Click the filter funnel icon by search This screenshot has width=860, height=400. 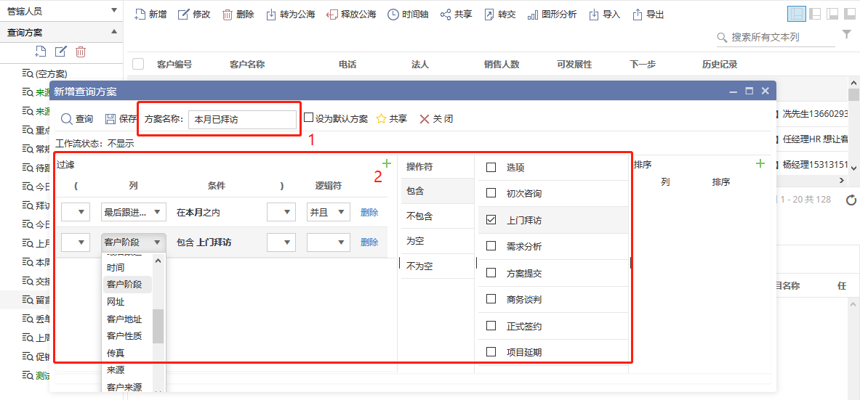pyautogui.click(x=846, y=35)
